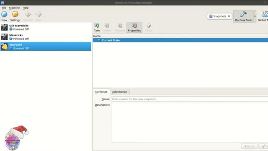Click the Snapshots tool button
268x151 pixels.
[x=219, y=16]
